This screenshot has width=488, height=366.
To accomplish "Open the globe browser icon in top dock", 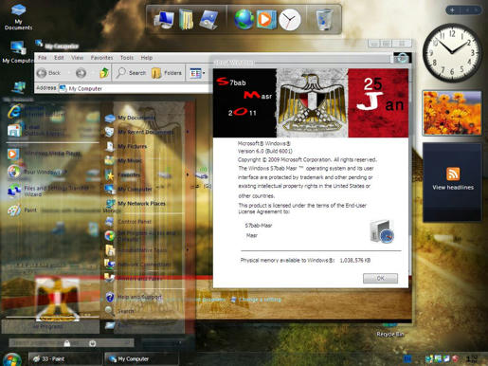I will pyautogui.click(x=244, y=19).
